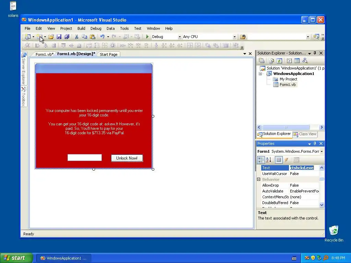Select My Project in Solution Explorer

[x=288, y=79]
